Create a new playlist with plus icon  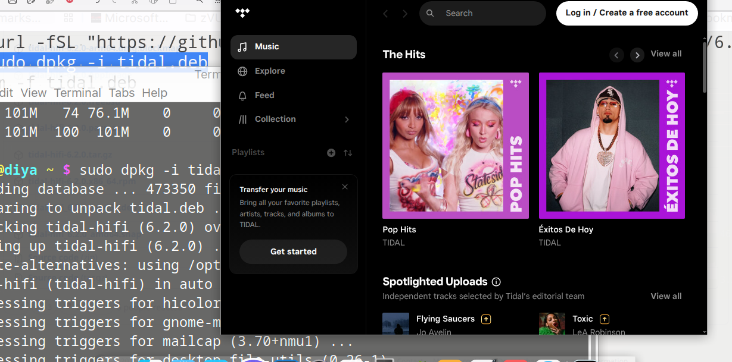click(331, 153)
